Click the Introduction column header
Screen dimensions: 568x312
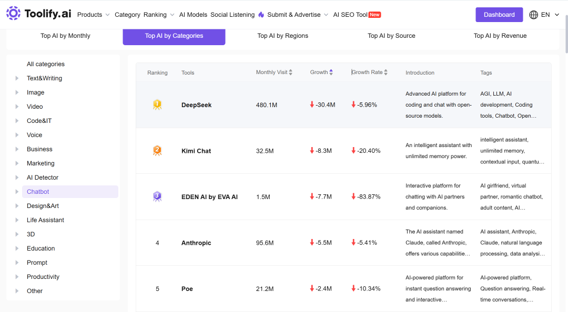tap(420, 73)
